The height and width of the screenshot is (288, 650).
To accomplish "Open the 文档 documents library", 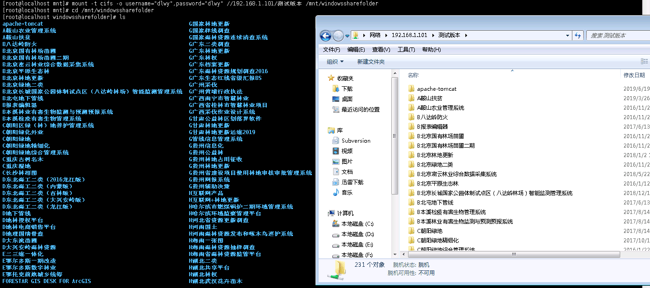I will [347, 172].
